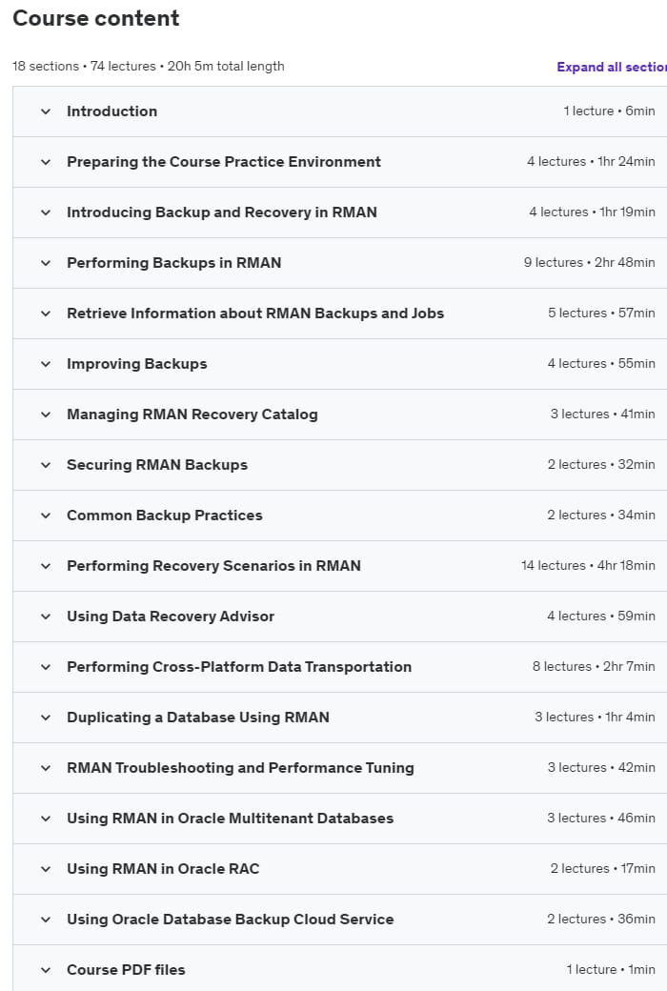667x991 pixels.
Task: Click the '4 lectures • 1hr 19min' text
Action: pyautogui.click(x=593, y=212)
